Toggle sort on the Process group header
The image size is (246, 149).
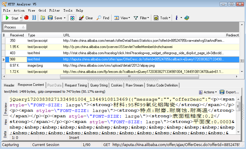tap(15, 27)
